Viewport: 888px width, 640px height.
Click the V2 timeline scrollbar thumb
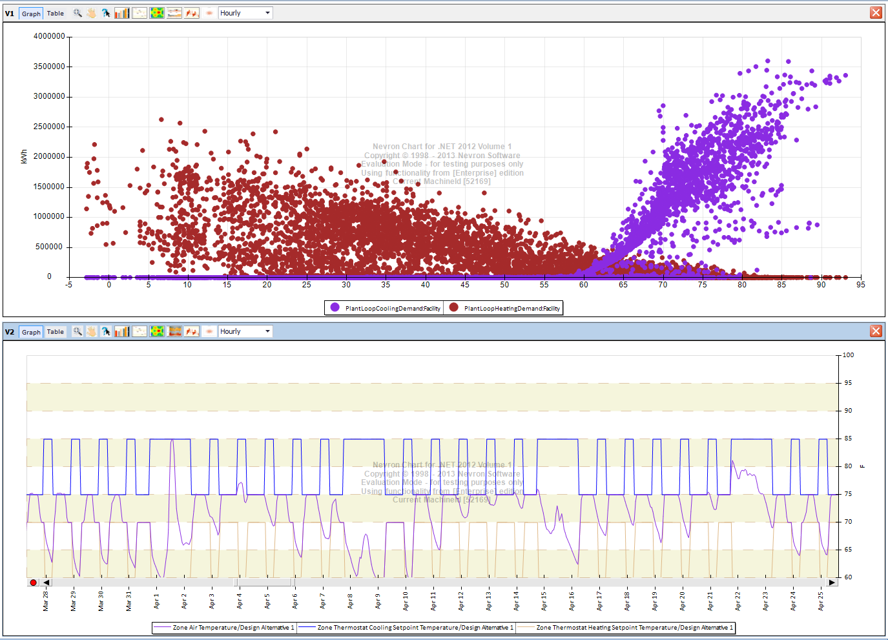tap(265, 583)
